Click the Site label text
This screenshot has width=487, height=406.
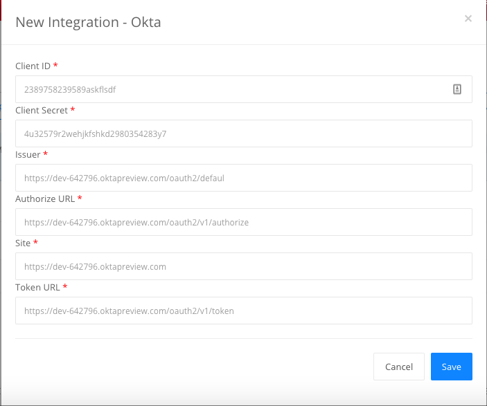(x=23, y=243)
